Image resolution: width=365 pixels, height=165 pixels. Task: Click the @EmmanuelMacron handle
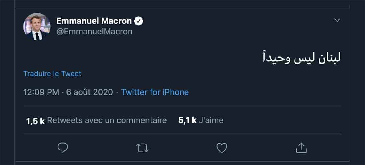point(95,31)
